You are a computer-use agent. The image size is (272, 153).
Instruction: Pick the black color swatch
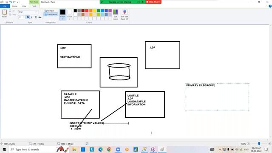pyautogui.click(x=75, y=11)
